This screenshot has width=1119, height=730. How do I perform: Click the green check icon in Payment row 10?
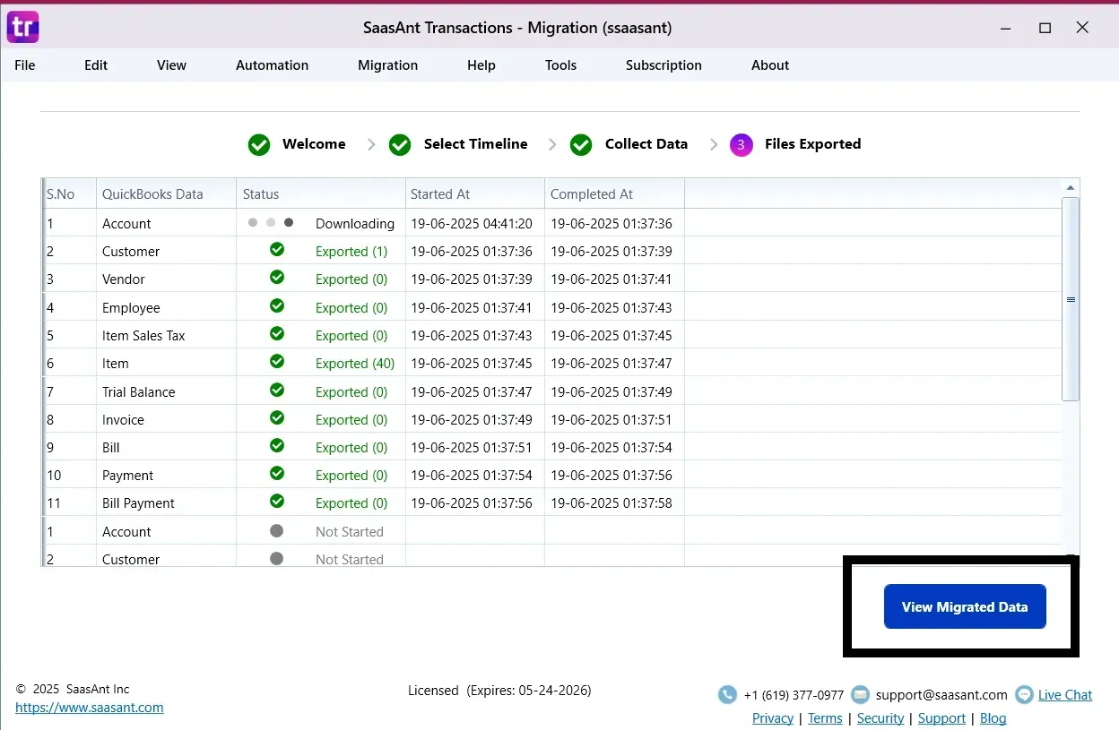click(x=277, y=474)
